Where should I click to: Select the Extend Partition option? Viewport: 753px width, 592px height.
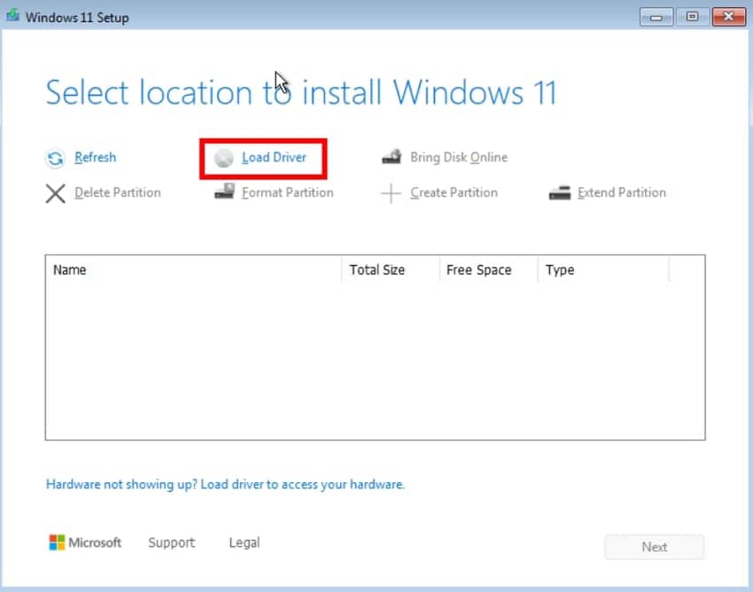621,192
